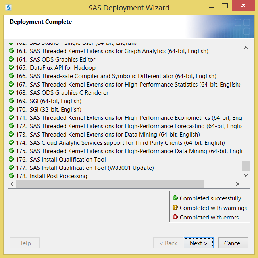
Task: Select the row SGI (64-bit, English)
Action: [x=125, y=101]
